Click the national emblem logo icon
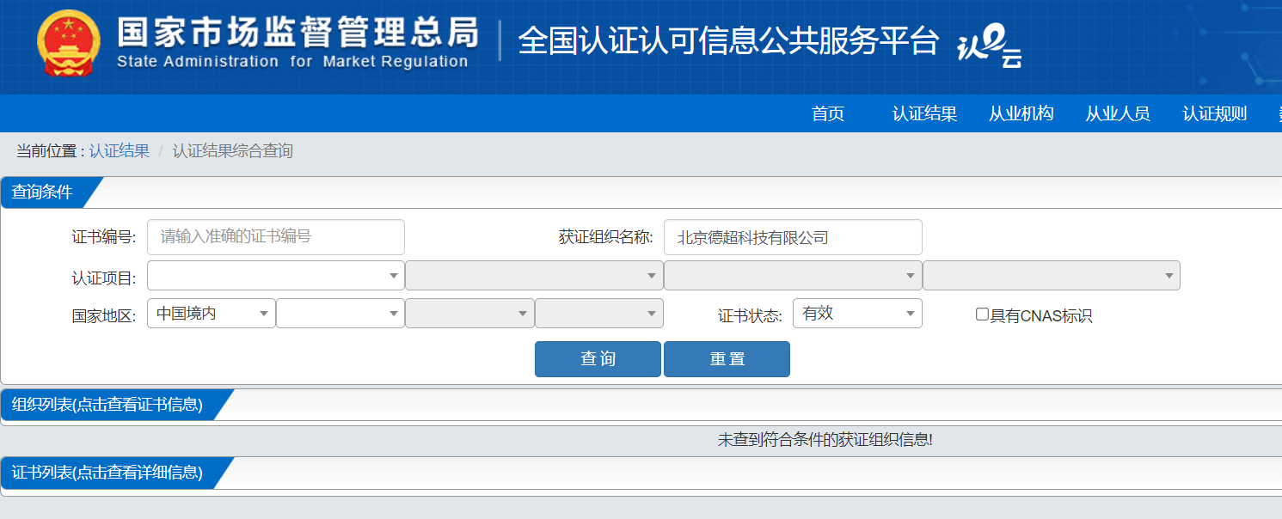This screenshot has width=1282, height=519. 68,44
